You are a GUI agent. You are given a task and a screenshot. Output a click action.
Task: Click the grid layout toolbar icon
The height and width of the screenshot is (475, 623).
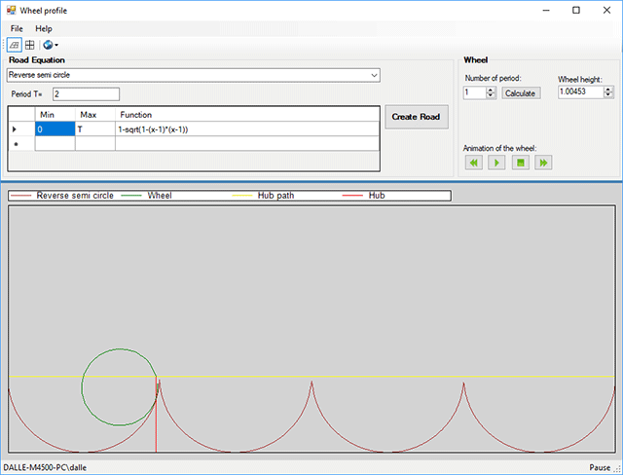click(x=30, y=45)
